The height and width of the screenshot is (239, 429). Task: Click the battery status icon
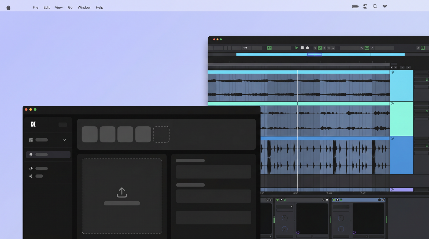pos(356,6)
